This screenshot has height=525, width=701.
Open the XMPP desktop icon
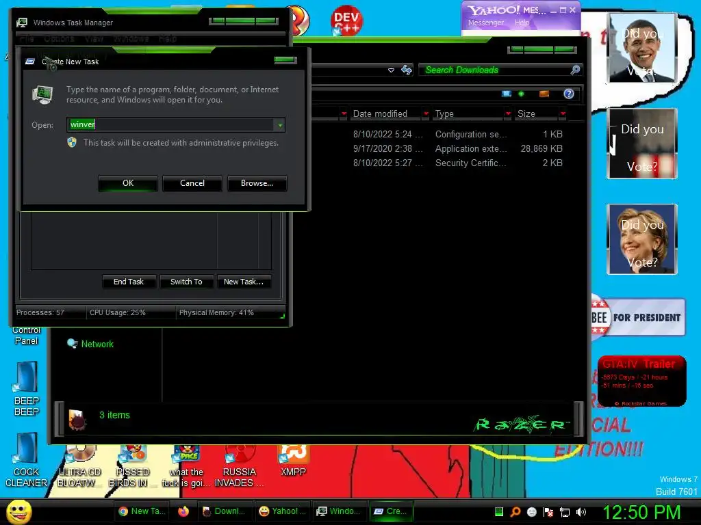click(x=293, y=461)
